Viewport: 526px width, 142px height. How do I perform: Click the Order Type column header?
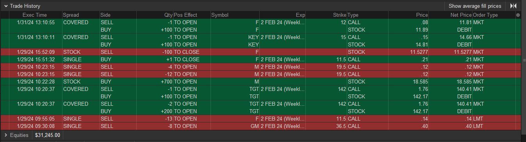coord(494,15)
